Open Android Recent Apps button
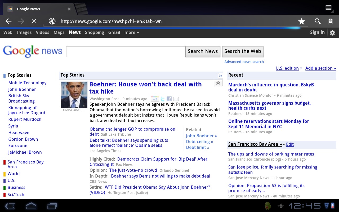This screenshot has height=212, width=339. tap(52, 206)
